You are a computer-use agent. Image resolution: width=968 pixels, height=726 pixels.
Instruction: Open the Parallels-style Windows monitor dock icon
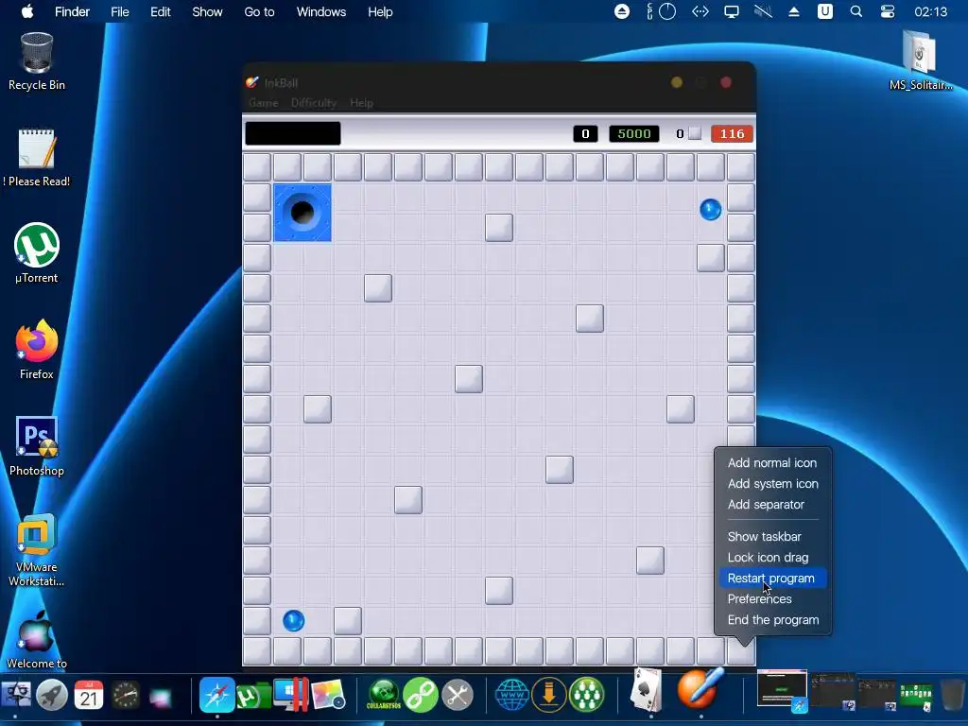tap(289, 695)
